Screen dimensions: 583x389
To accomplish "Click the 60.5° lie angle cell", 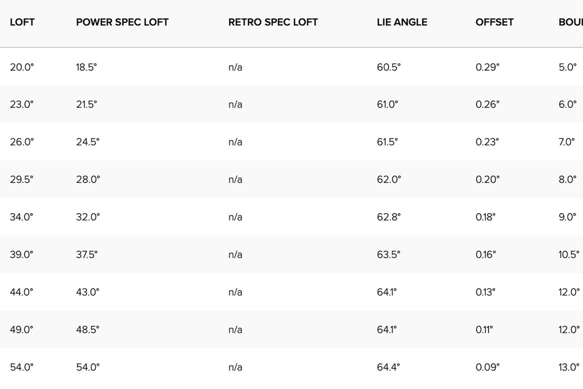I will 389,67.
